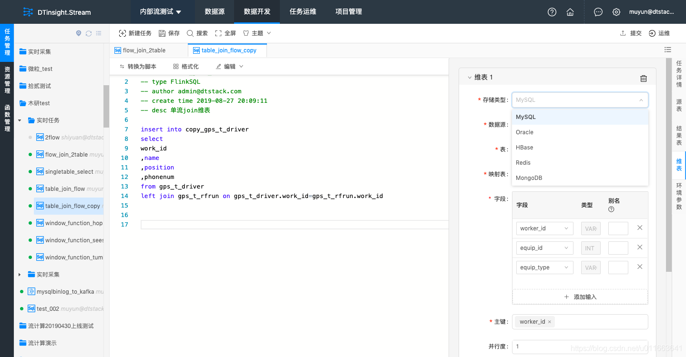Select MongoDB in storage type list

tap(580, 178)
